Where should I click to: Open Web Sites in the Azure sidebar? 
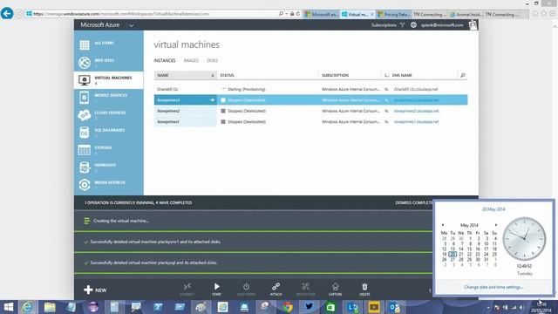[x=108, y=62]
